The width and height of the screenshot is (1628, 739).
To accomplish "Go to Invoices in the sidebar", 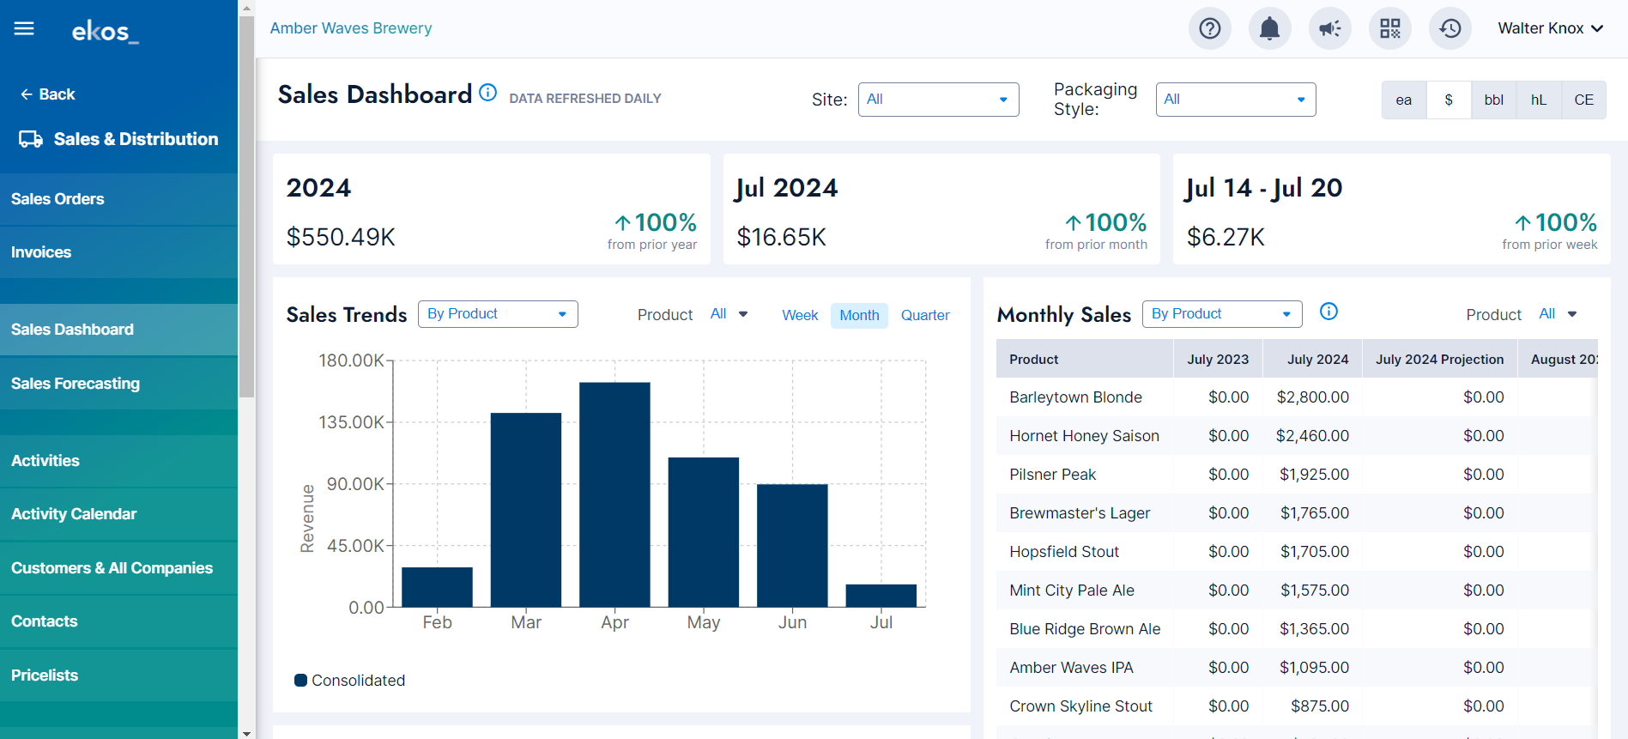I will coord(118,252).
